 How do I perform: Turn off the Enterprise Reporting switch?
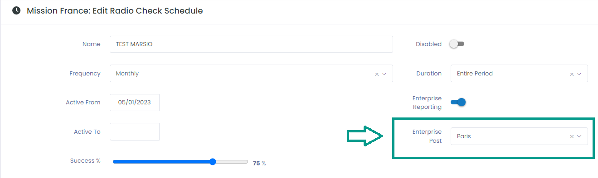click(458, 102)
